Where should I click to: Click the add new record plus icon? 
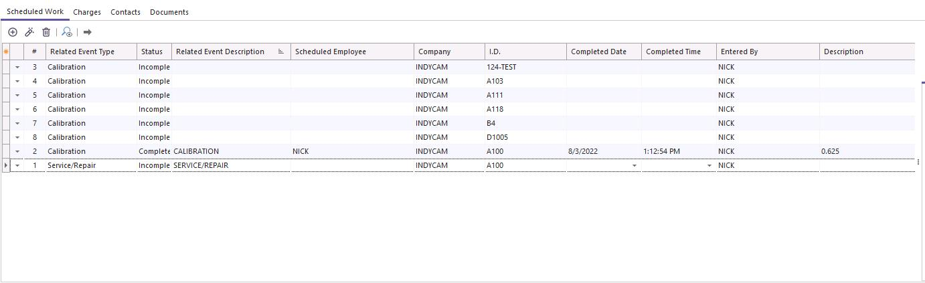[13, 32]
